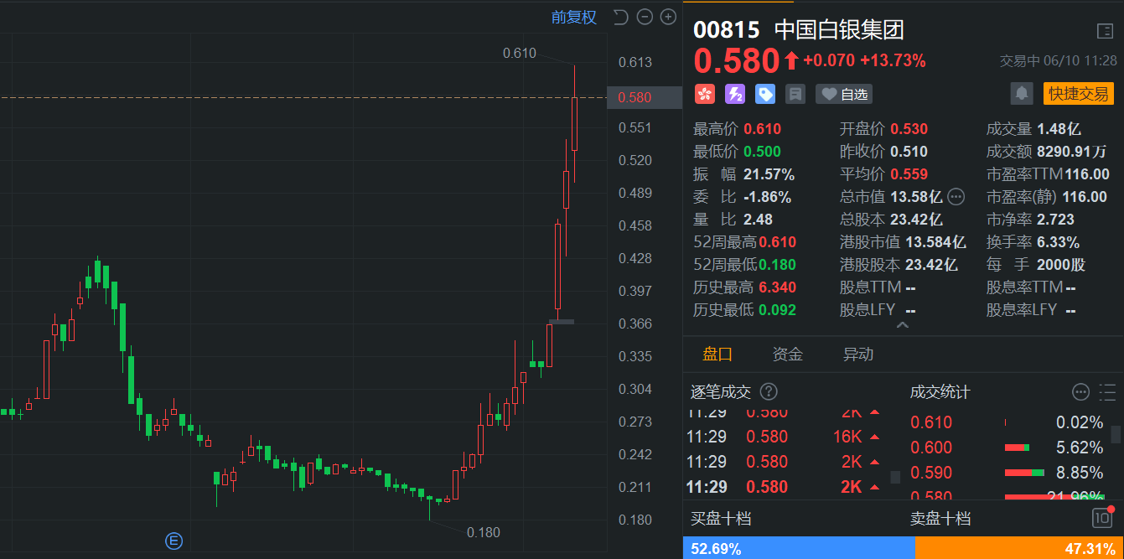Open help icon beside 逐笔成交
This screenshot has height=559, width=1124.
[769, 391]
